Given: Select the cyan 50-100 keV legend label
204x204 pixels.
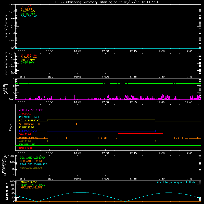Looking at the screenshot, I should [x=29, y=16].
